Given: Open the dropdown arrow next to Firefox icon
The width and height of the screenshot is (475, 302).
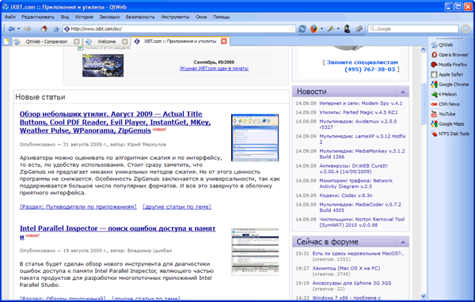Looking at the screenshot, I should (321, 28).
